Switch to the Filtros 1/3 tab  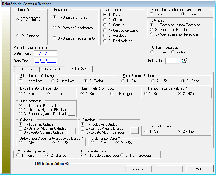26,69
